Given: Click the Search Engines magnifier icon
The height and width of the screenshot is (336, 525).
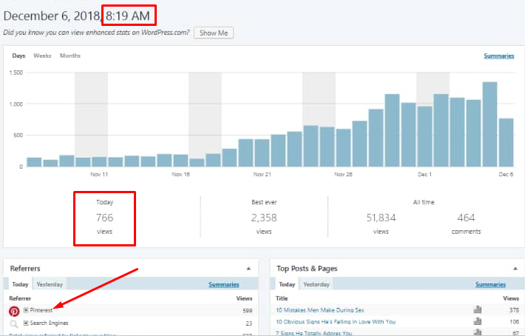Looking at the screenshot, I should pyautogui.click(x=13, y=323).
